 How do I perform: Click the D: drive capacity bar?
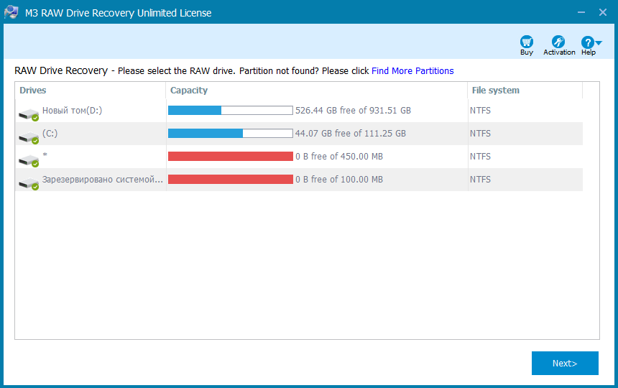click(x=231, y=111)
